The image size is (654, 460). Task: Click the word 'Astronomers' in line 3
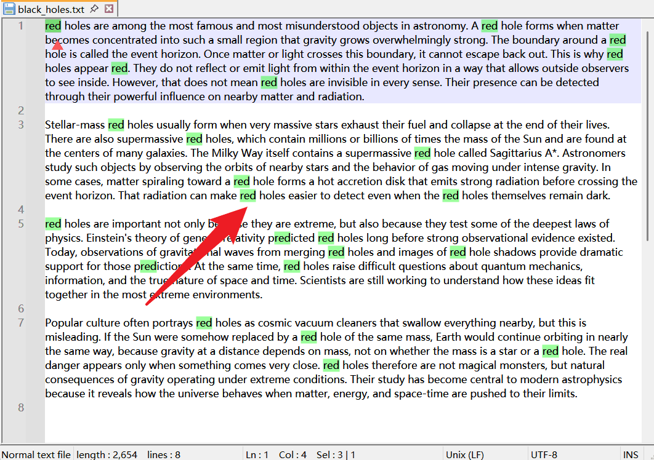point(594,153)
